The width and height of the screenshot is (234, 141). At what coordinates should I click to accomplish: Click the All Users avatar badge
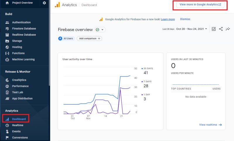(x=60, y=38)
